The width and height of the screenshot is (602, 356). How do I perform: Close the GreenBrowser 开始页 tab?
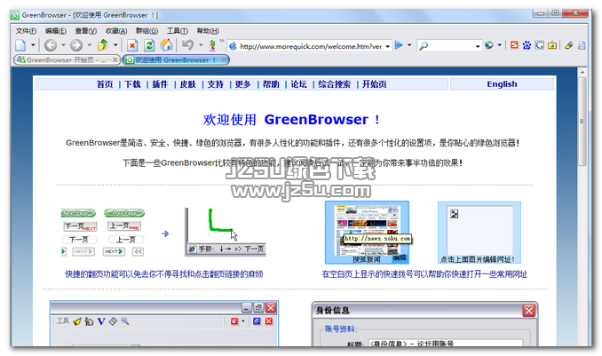click(x=115, y=59)
